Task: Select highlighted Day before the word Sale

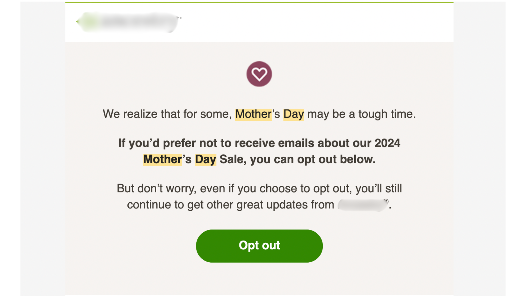Action: click(206, 160)
